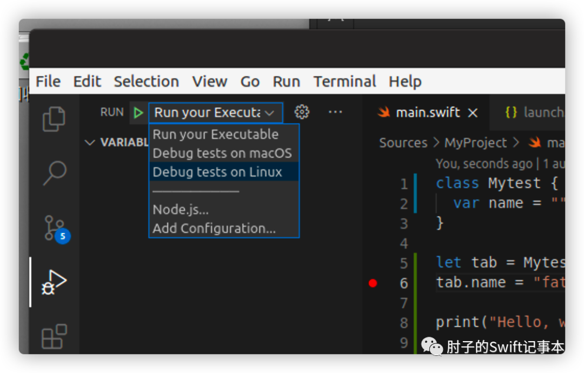Screen dimensions: 584x373
Task: Open the Terminal menu
Action: 344,82
